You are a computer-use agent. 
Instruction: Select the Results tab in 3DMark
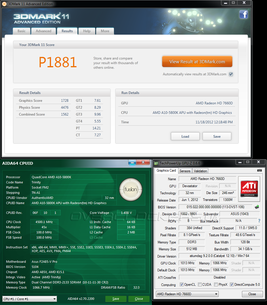[x=67, y=31]
